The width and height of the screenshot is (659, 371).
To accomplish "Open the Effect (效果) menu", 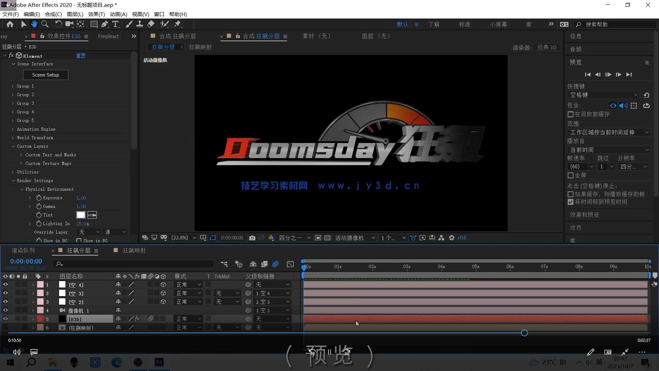I will [96, 14].
